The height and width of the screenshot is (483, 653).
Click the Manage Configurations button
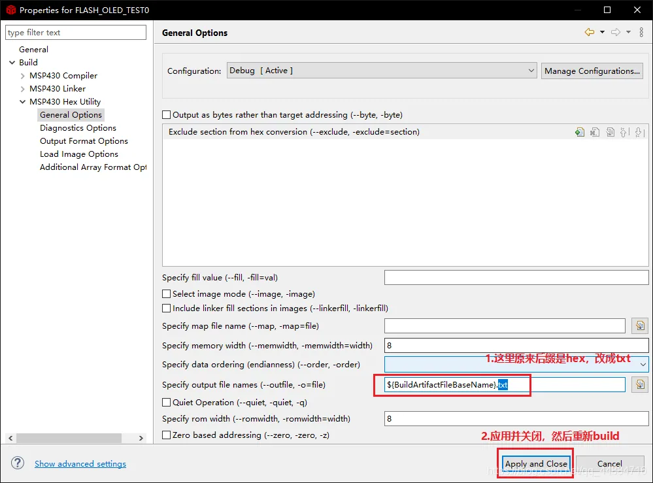pyautogui.click(x=592, y=71)
